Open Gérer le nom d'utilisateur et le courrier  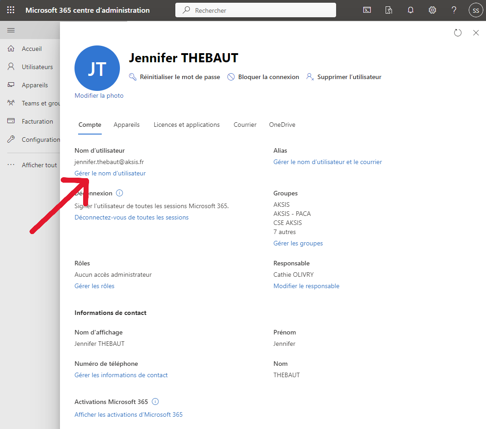pos(327,162)
